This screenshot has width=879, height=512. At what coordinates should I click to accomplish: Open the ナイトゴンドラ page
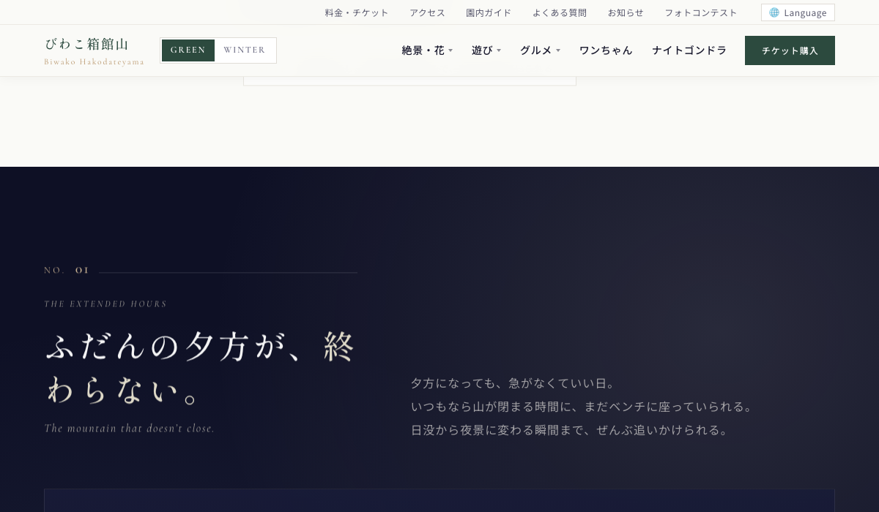pyautogui.click(x=689, y=50)
